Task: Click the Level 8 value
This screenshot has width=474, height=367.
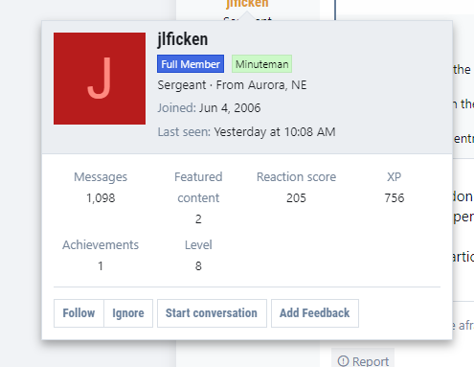Action: (198, 266)
